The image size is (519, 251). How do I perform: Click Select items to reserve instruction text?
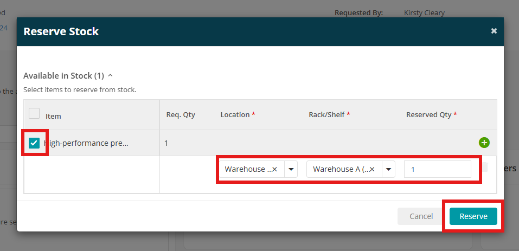pos(80,89)
